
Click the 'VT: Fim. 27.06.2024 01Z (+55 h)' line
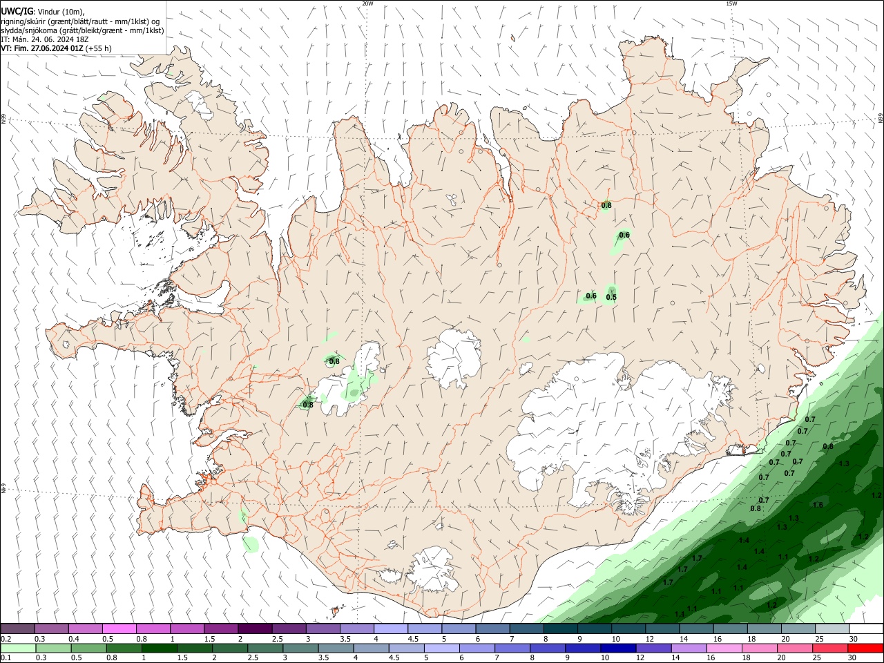click(57, 48)
